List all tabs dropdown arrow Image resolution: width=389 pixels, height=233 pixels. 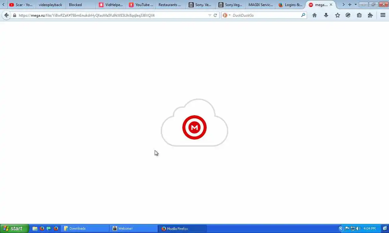[x=356, y=5]
